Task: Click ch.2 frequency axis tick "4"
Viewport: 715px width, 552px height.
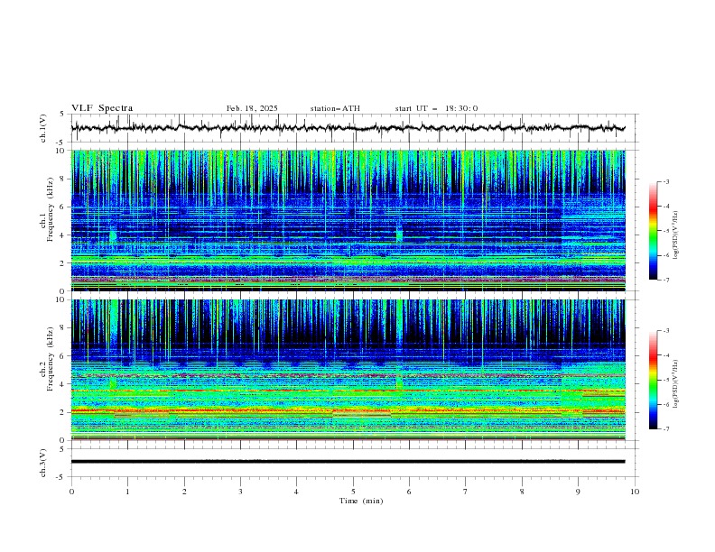Action: [64, 384]
